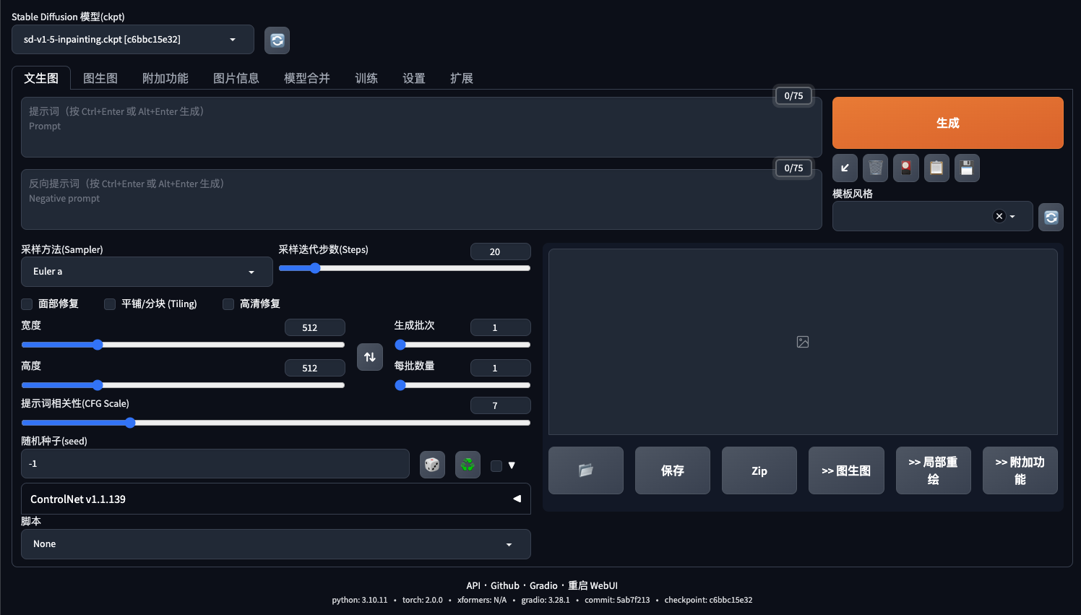Click in the Negative prompt box

coord(421,199)
